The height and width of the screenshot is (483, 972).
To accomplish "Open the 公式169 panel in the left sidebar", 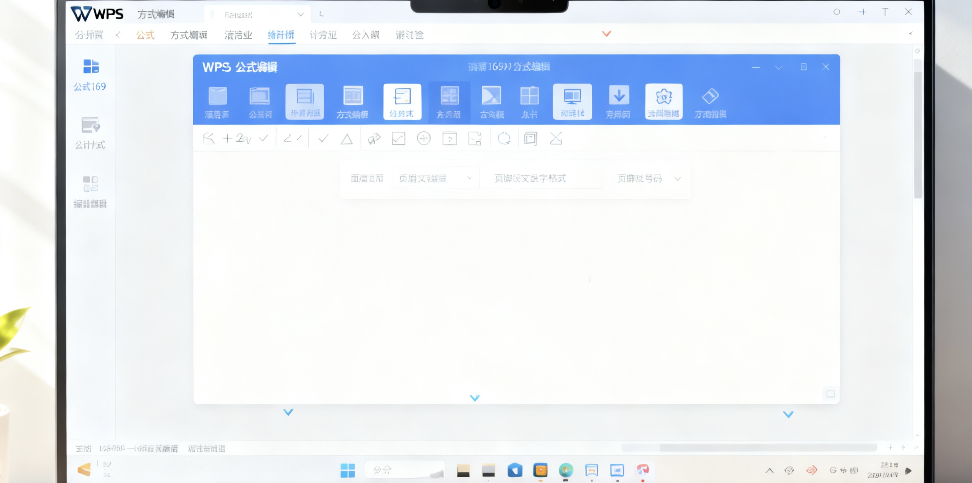I will point(90,75).
